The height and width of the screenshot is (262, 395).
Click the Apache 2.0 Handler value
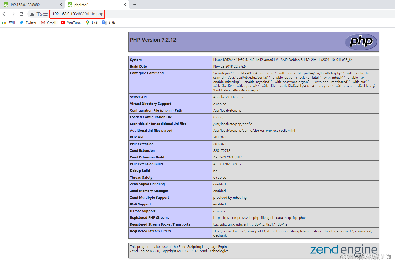228,97
